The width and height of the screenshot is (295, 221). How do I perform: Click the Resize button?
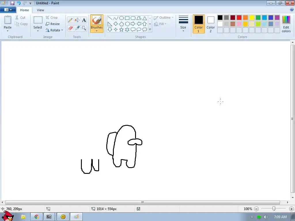(52, 24)
